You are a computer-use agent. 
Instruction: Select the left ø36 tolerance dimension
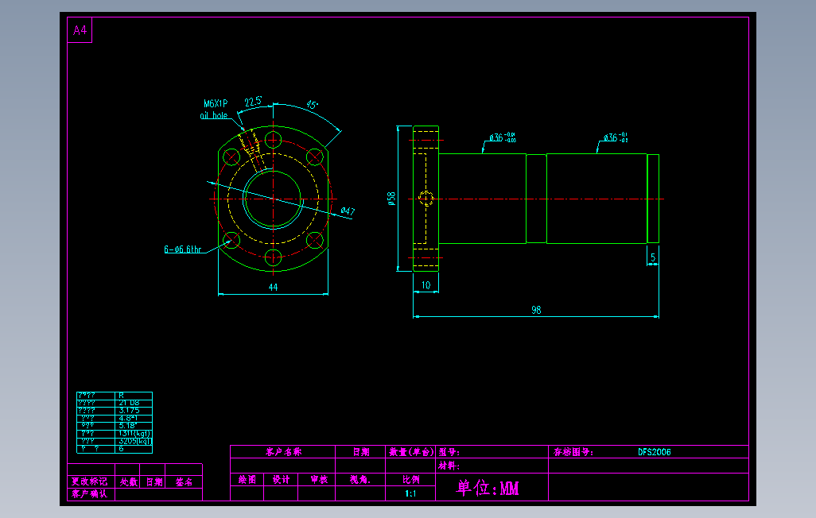click(503, 137)
